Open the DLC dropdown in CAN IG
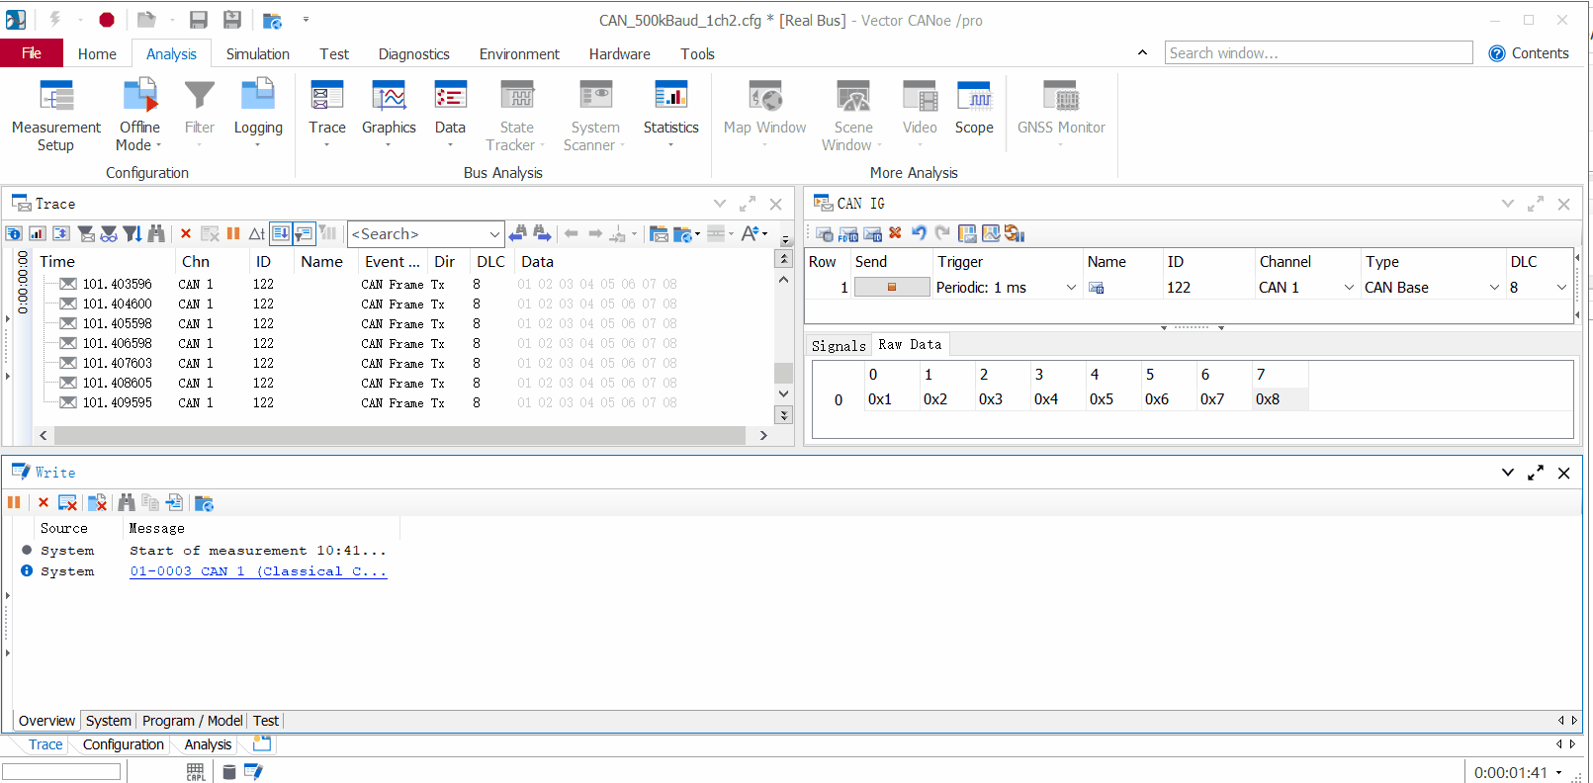Viewport: 1593px width, 783px height. 1561,288
